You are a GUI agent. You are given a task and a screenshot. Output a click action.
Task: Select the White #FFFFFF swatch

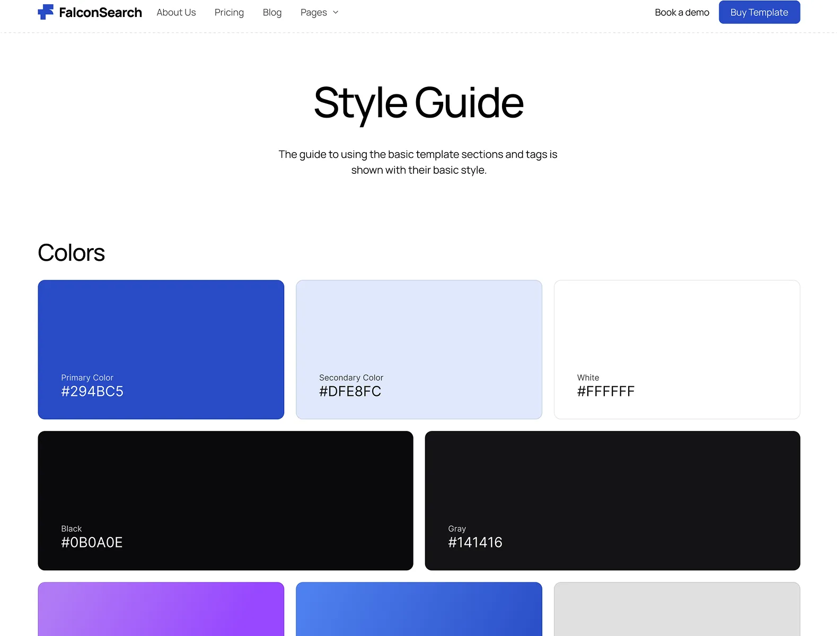(x=677, y=350)
